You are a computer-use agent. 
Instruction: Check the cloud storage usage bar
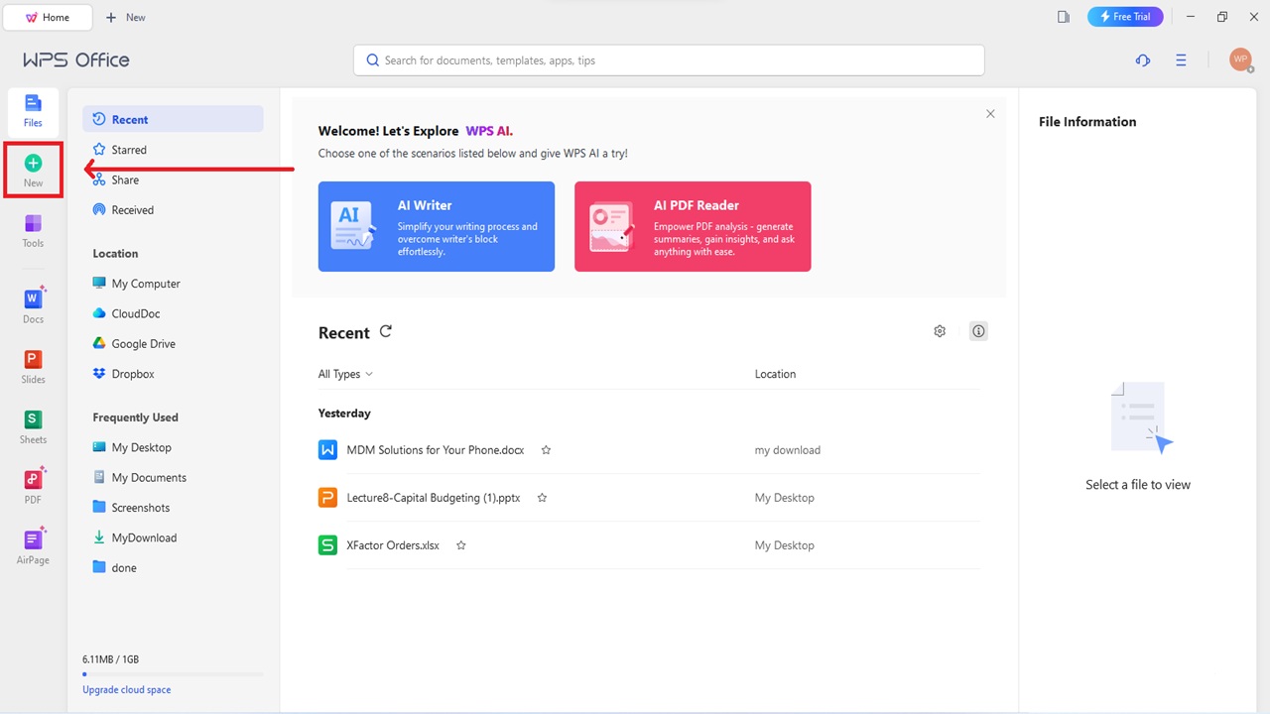174,673
